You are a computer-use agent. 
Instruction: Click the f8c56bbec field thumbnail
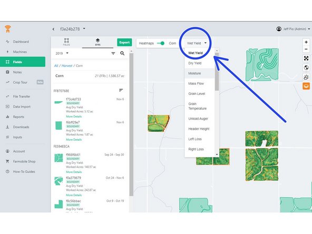pyautogui.click(x=58, y=204)
